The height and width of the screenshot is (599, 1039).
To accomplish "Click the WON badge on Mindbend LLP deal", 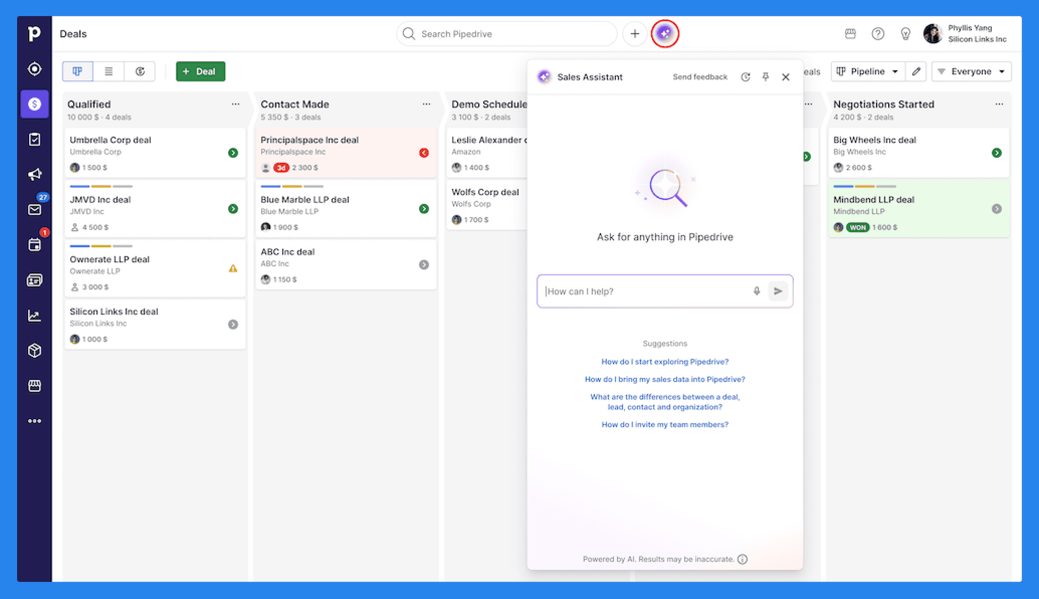I will [x=858, y=228].
